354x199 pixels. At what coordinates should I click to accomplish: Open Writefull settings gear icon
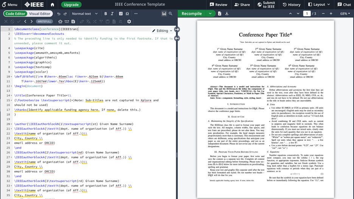pyautogui.click(x=129, y=22)
